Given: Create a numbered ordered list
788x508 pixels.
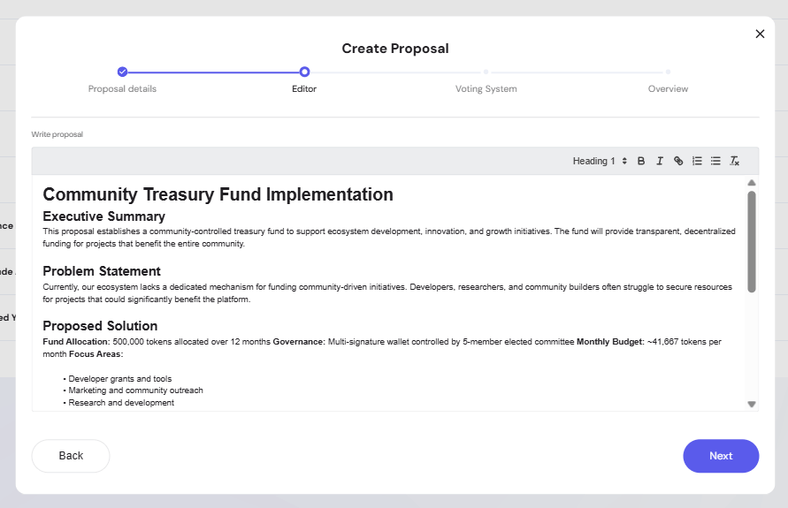Looking at the screenshot, I should 697,161.
